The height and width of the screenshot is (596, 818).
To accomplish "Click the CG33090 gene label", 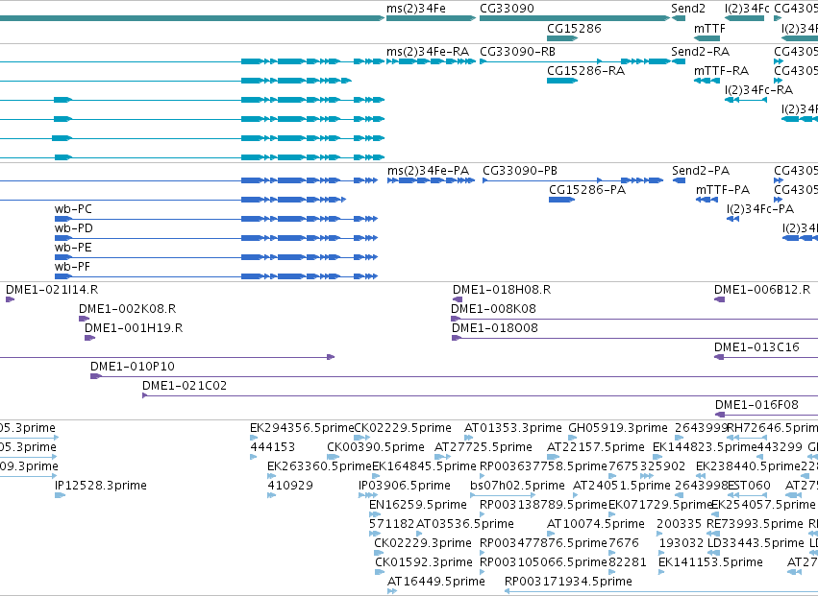I will pos(507,9).
